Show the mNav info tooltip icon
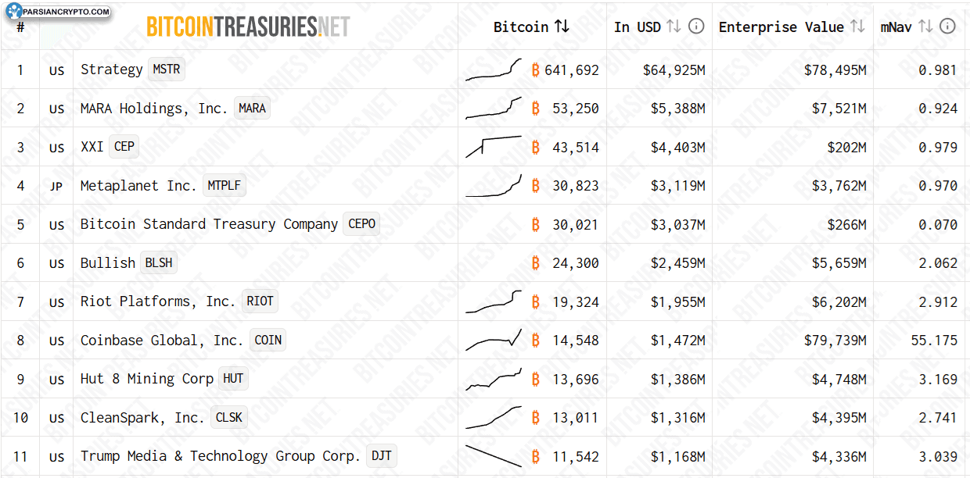This screenshot has height=478, width=970. [947, 27]
